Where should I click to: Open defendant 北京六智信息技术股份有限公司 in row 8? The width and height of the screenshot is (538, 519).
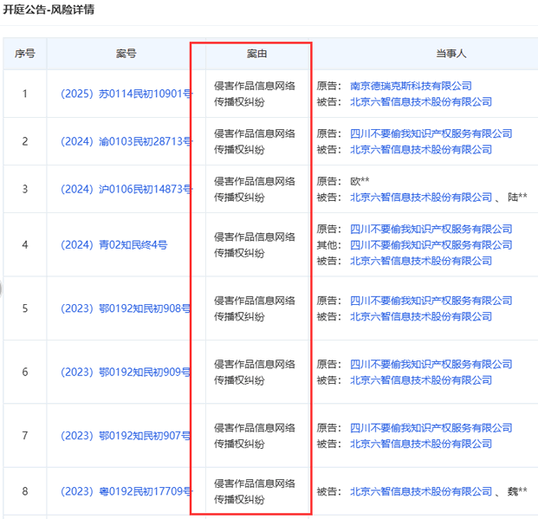421,491
